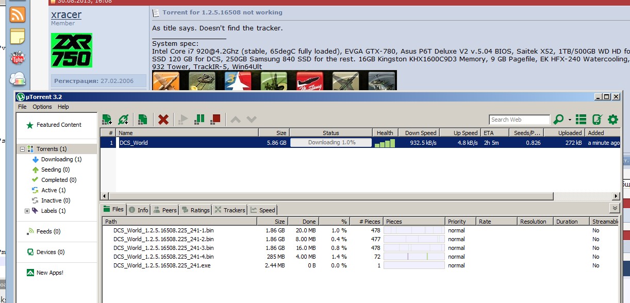Viewport: 630px width, 303px height.
Task: Move torrent down the queue
Action: (x=252, y=120)
